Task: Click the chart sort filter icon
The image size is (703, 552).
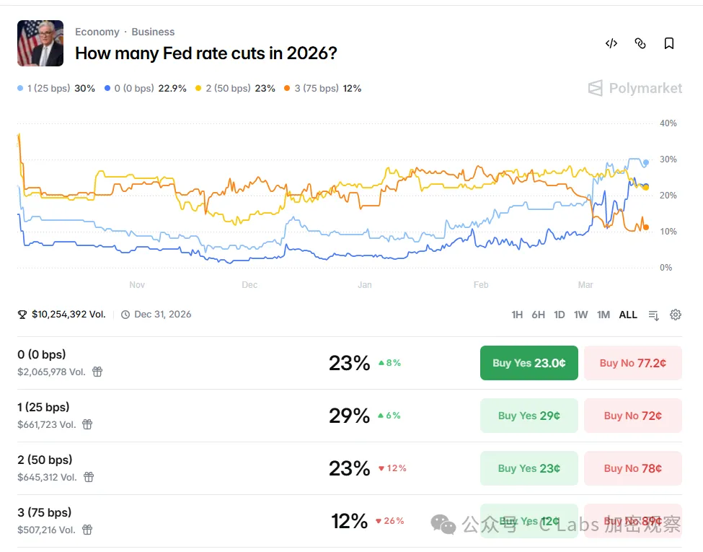Action: pyautogui.click(x=653, y=315)
